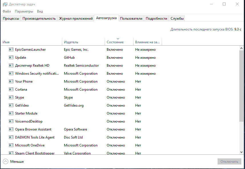Switch to the Пользователи tab

click(x=131, y=19)
